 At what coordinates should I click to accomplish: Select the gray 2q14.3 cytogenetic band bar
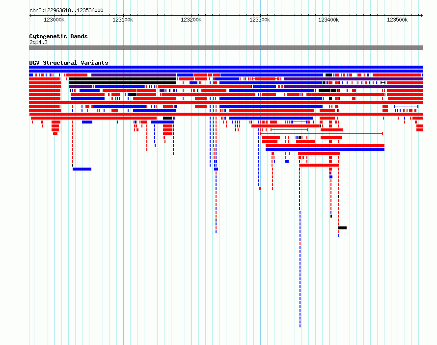(x=226, y=48)
